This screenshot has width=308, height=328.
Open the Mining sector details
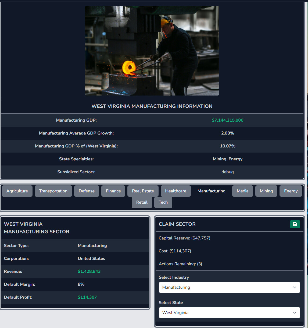pos(266,191)
